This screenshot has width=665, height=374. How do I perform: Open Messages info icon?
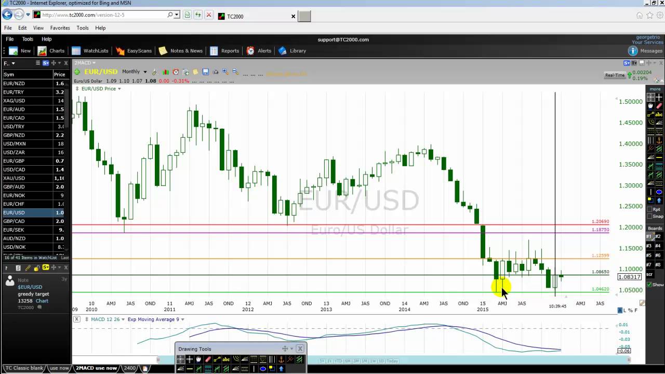click(x=633, y=51)
